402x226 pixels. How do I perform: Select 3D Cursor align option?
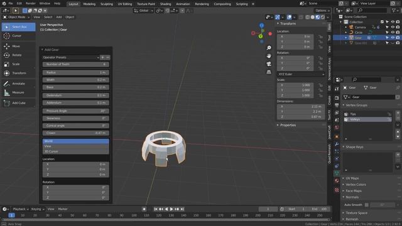pyautogui.click(x=75, y=151)
